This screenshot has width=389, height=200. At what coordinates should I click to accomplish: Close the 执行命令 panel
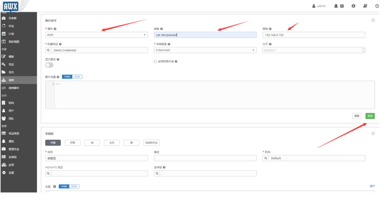[x=373, y=20]
